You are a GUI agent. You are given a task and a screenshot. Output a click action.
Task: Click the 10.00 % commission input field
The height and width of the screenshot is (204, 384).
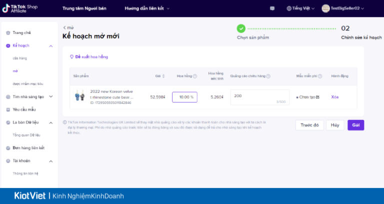(x=184, y=97)
